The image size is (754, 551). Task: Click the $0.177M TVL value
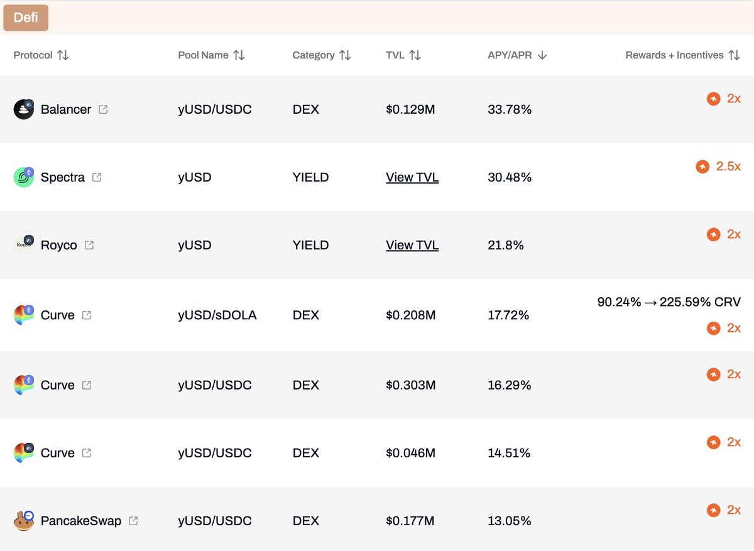(410, 520)
